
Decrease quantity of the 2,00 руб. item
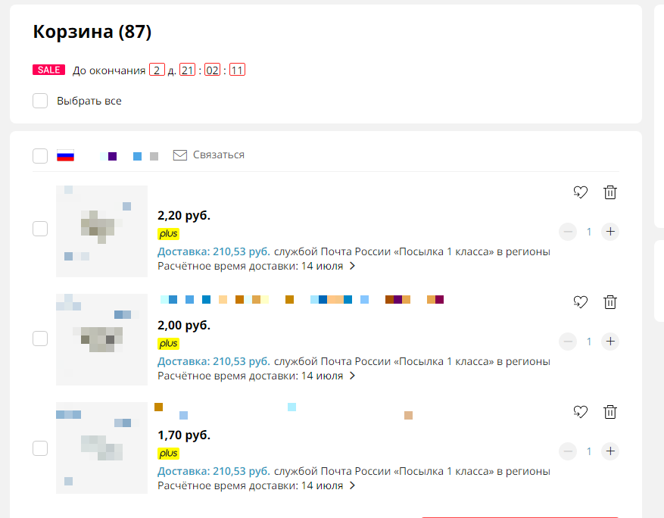(x=568, y=342)
